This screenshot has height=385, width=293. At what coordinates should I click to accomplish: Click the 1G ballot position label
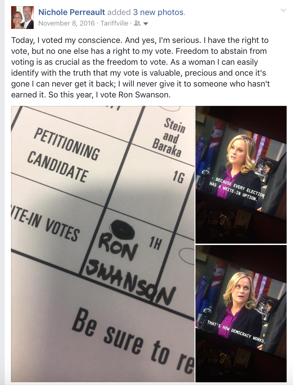(x=178, y=177)
